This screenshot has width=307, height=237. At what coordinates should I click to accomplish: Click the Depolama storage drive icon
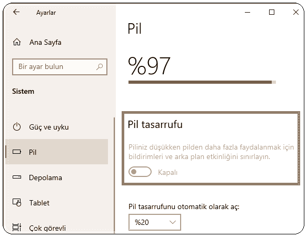17,177
